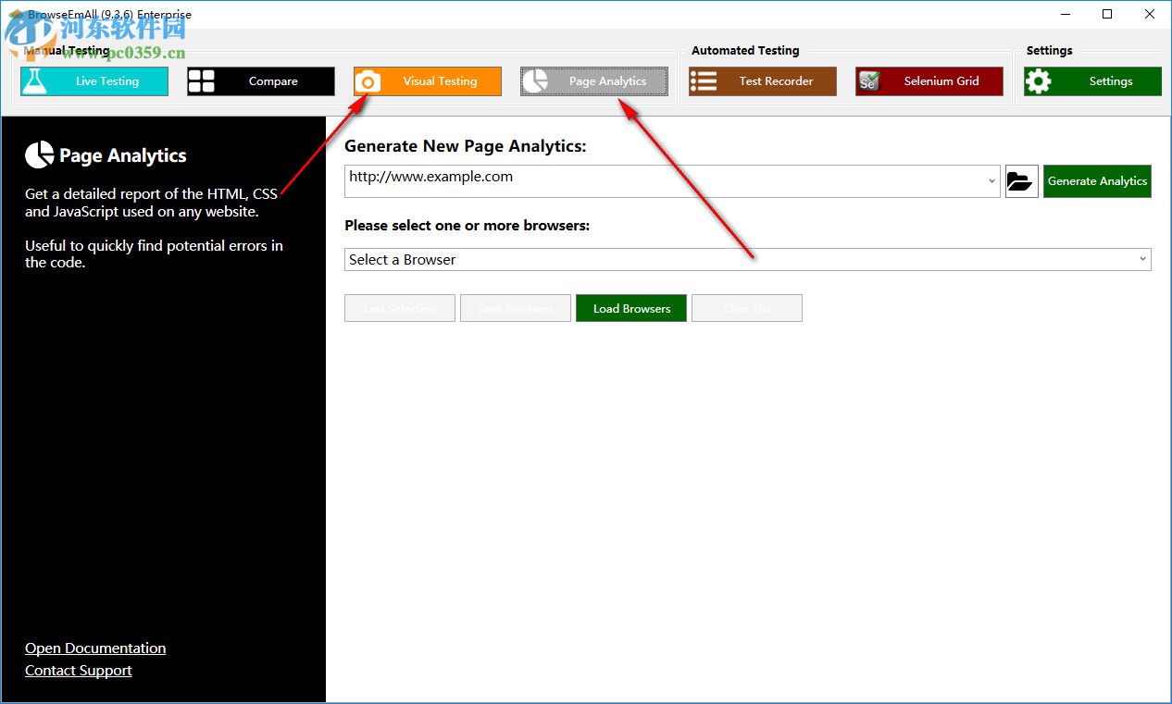Image resolution: width=1172 pixels, height=704 pixels.
Task: Click the BrowseEmAll title bar text
Action: tap(109, 15)
